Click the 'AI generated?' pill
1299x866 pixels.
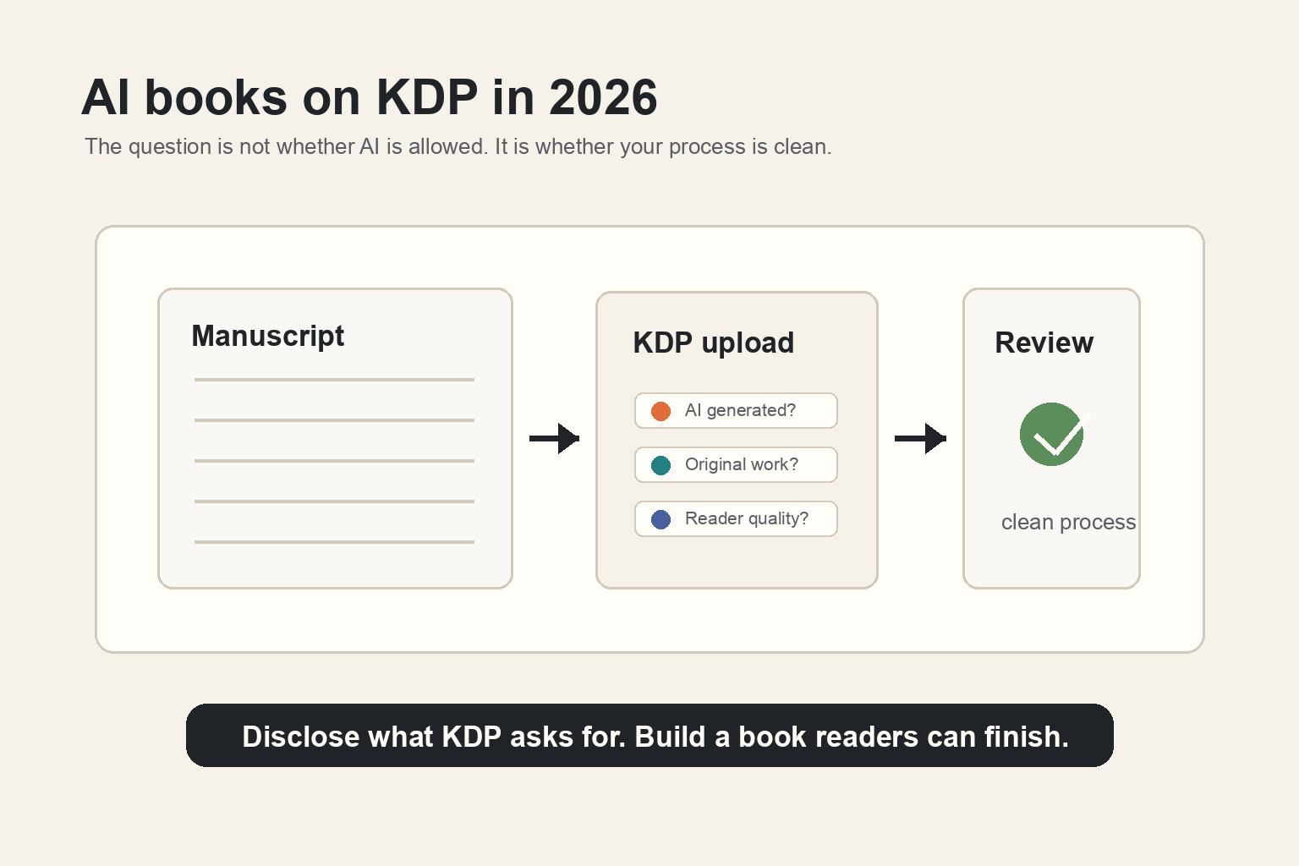pos(736,411)
